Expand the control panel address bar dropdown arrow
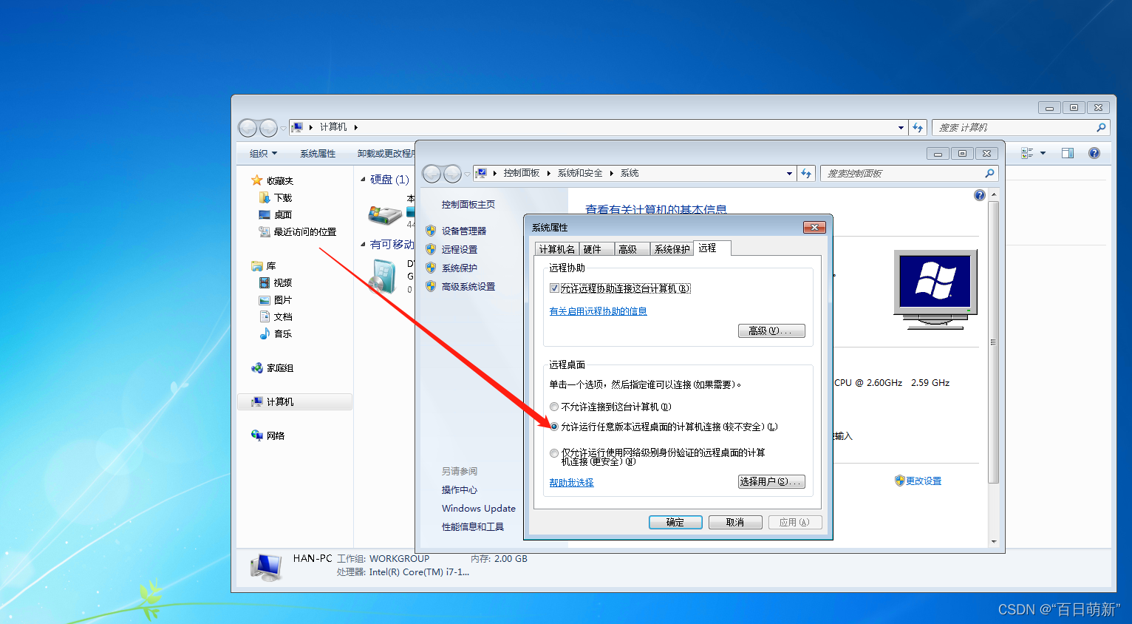 tap(789, 173)
